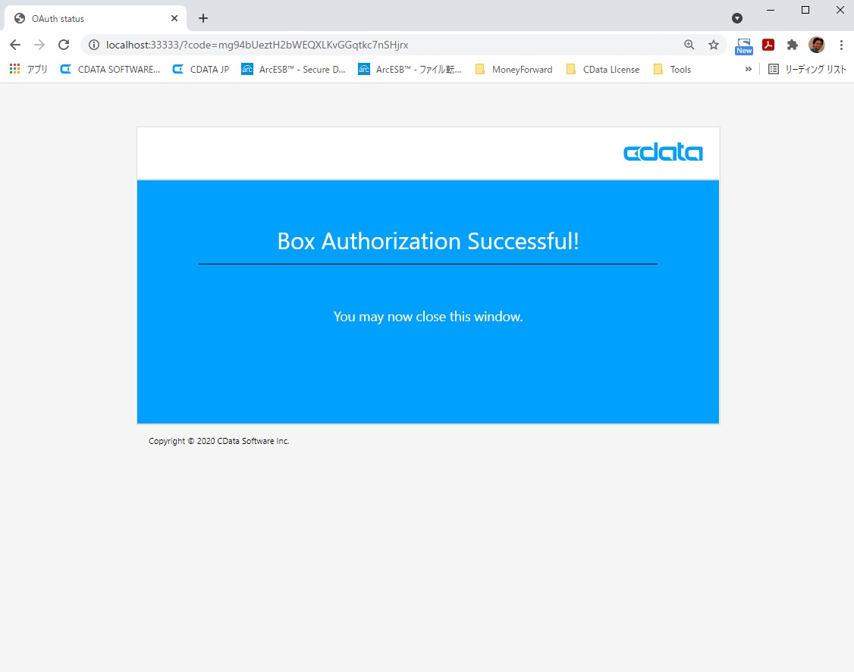Image resolution: width=854 pixels, height=672 pixels.
Task: Open CDATA SOFTWARE bookmark
Action: pos(111,69)
